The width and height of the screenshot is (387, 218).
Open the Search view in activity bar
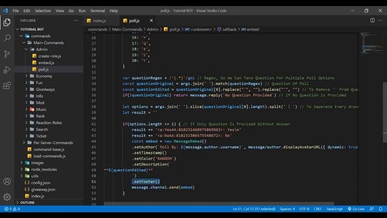7,38
